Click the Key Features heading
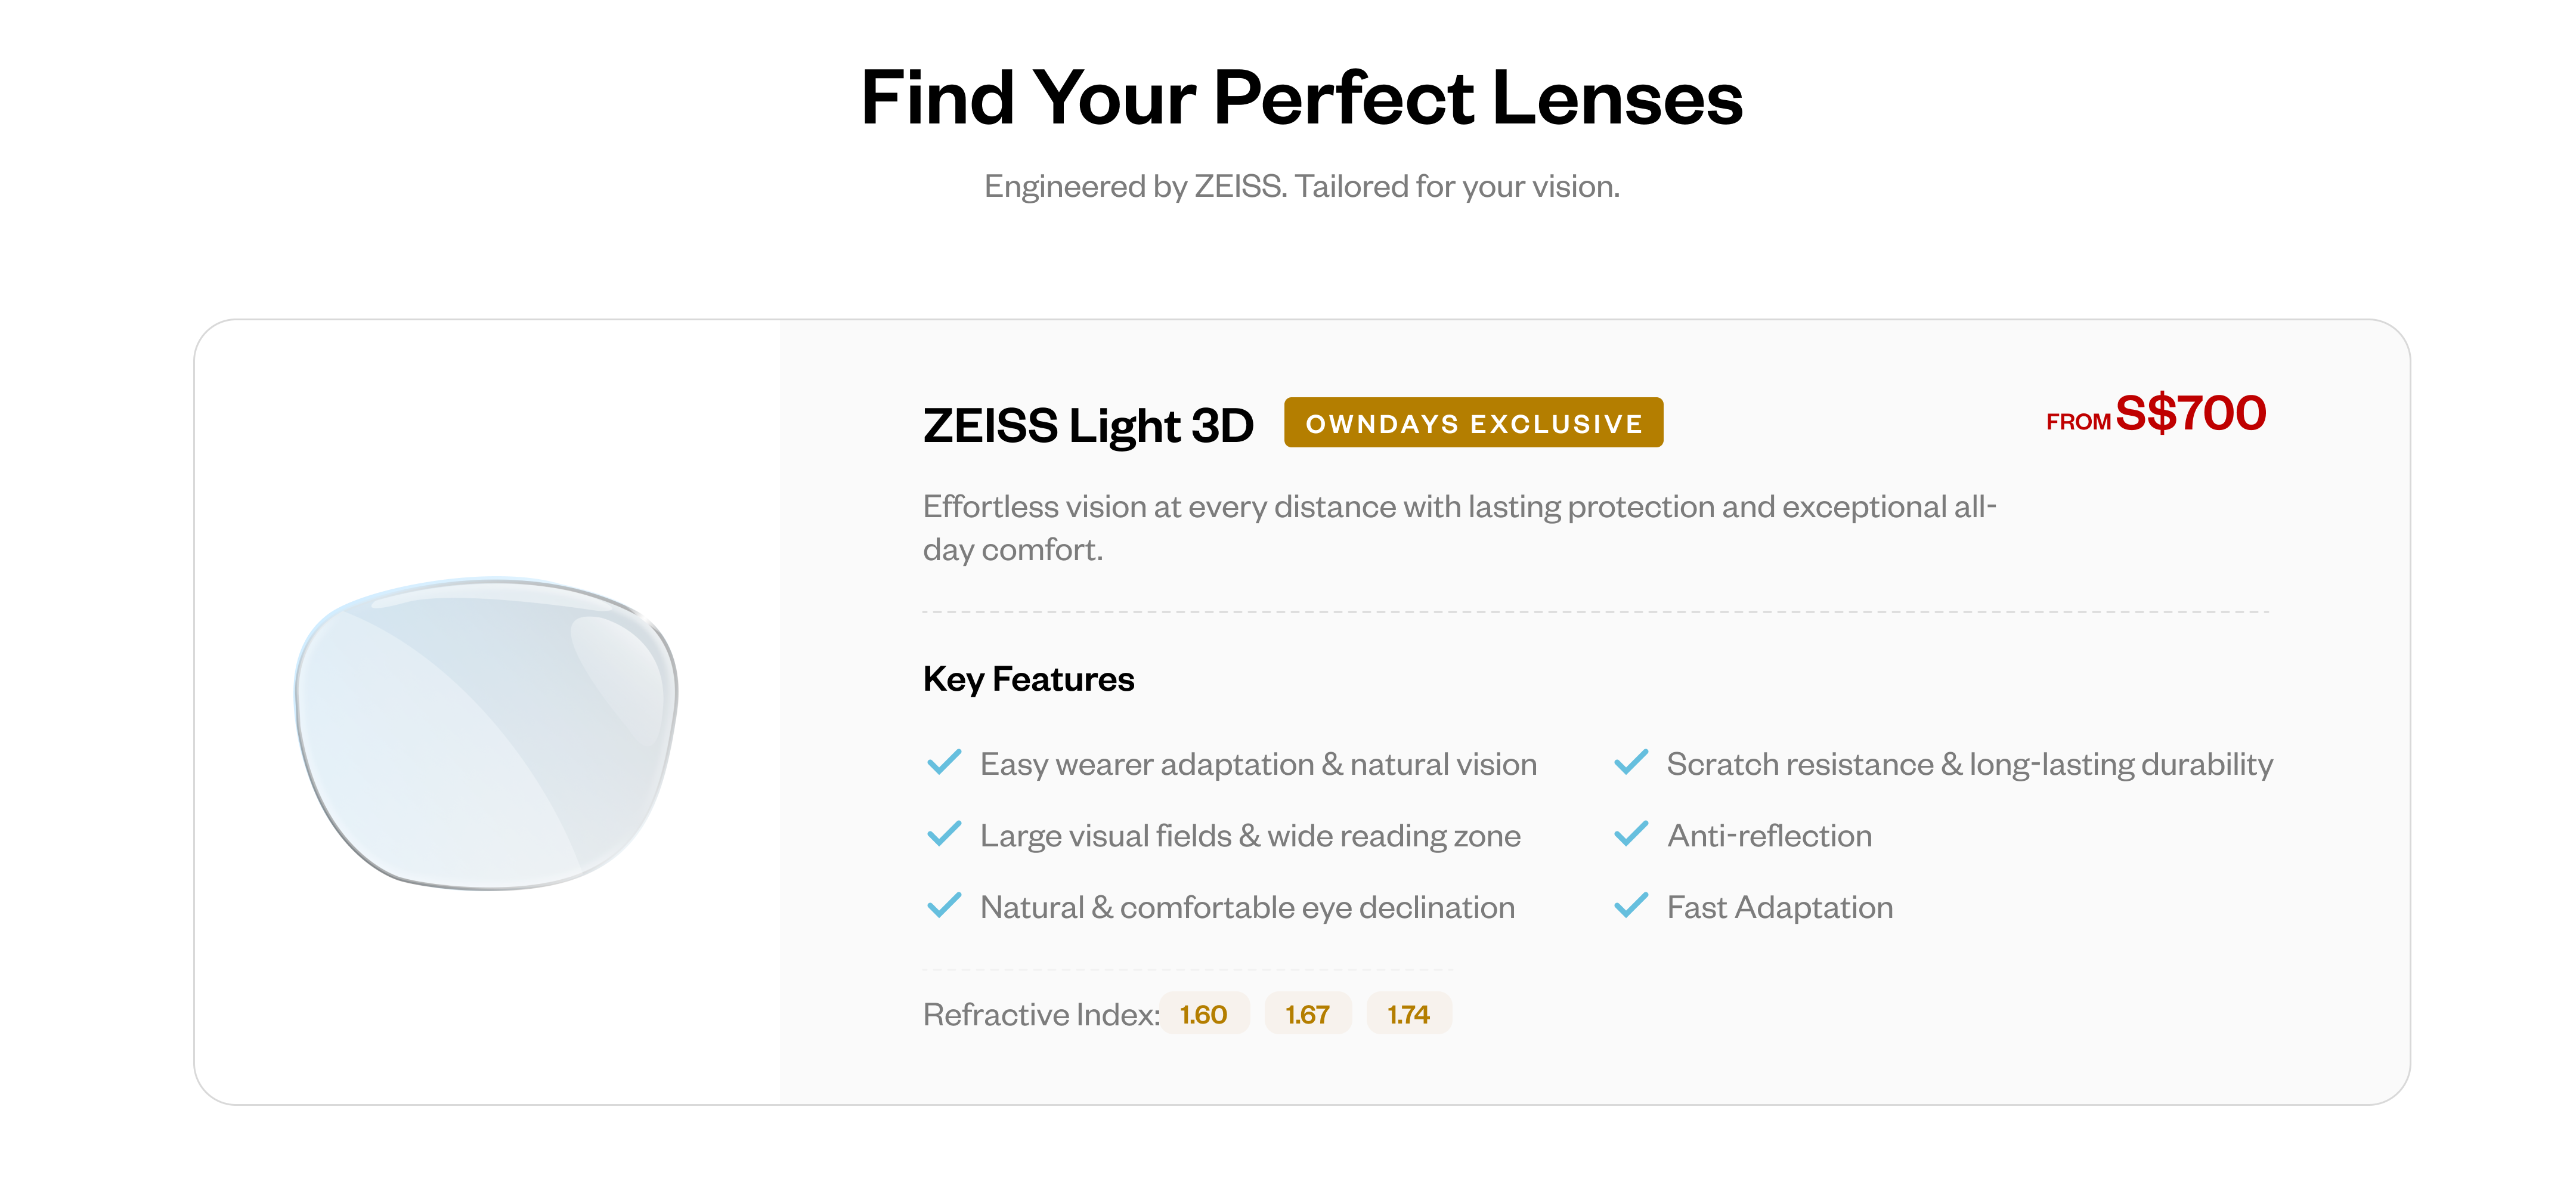This screenshot has height=1181, width=2576. [1028, 679]
